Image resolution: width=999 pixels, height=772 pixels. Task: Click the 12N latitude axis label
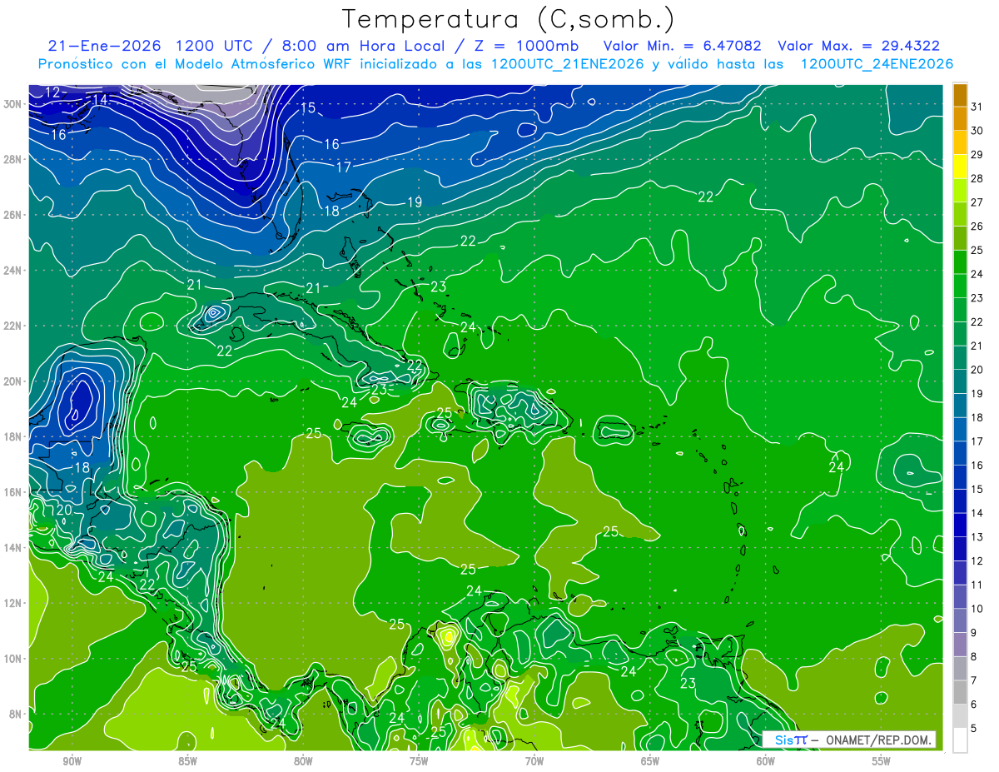[13, 603]
